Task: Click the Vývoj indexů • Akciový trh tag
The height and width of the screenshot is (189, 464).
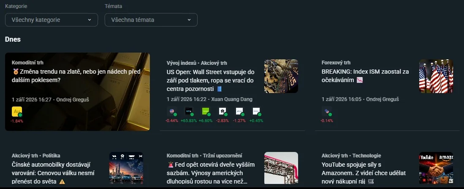Action: pyautogui.click(x=197, y=63)
